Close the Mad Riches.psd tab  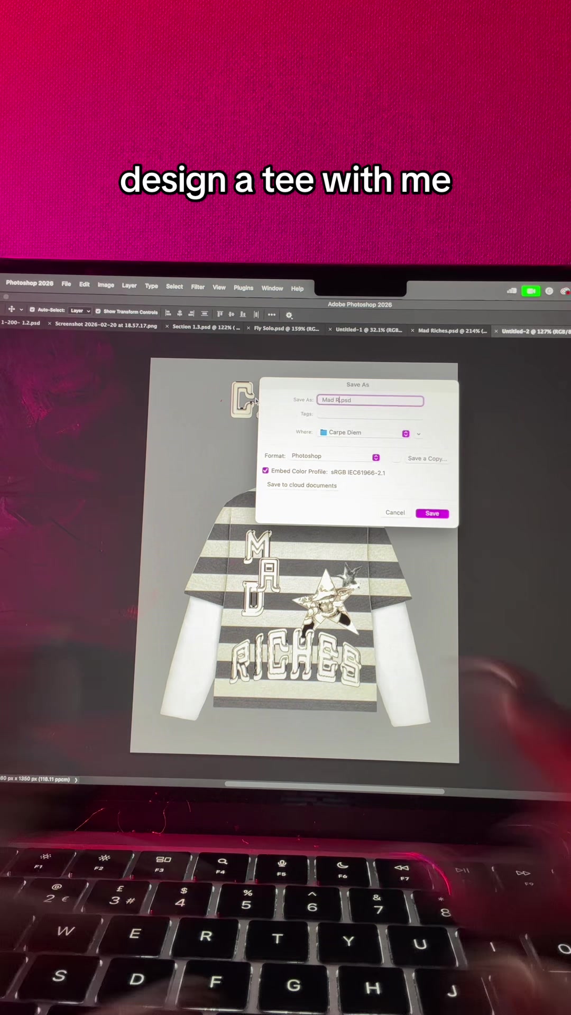[x=412, y=331]
